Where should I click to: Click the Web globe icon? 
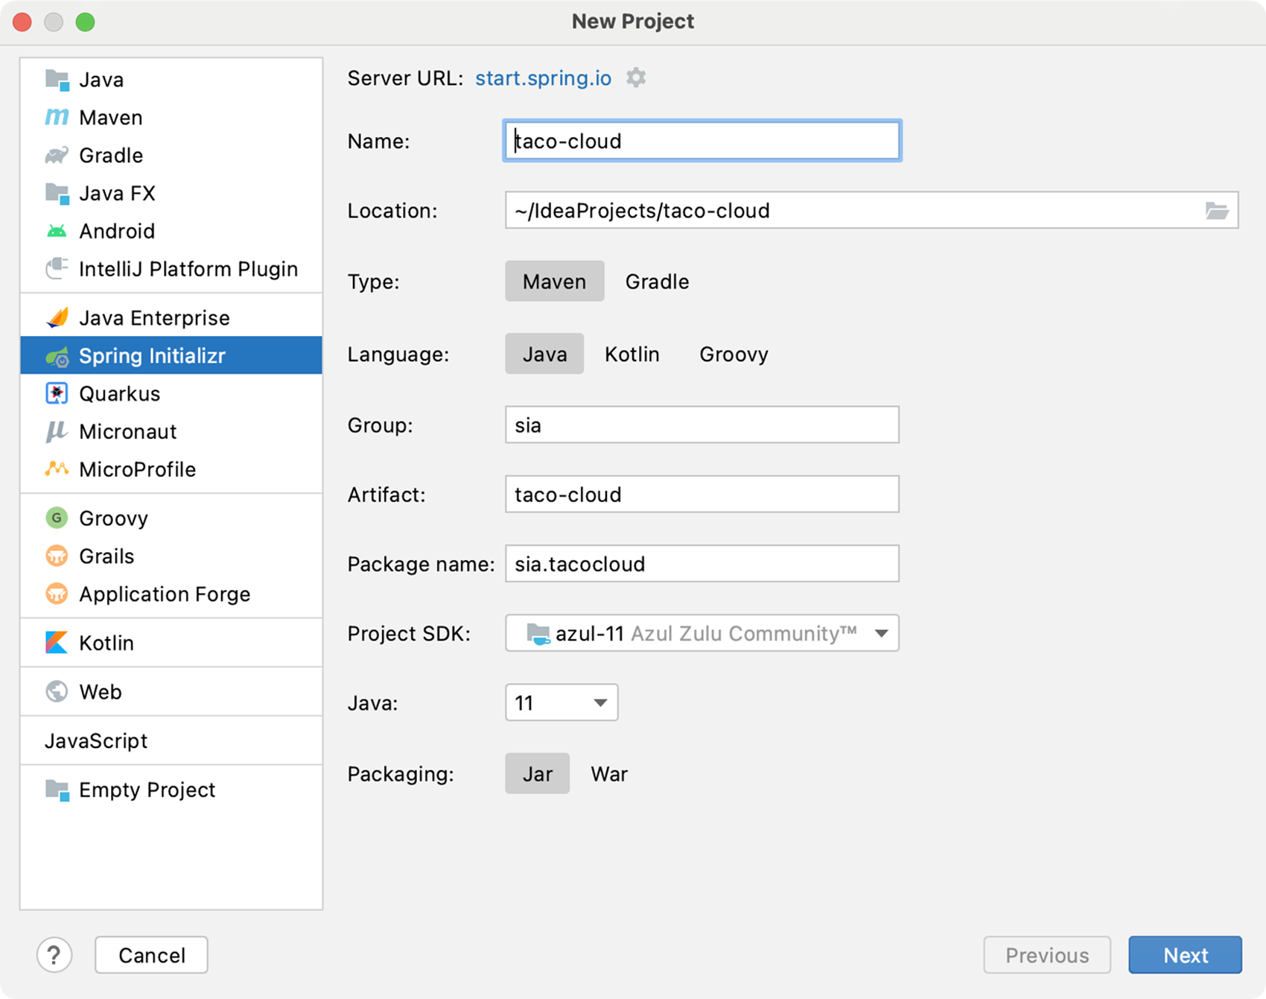coord(57,692)
